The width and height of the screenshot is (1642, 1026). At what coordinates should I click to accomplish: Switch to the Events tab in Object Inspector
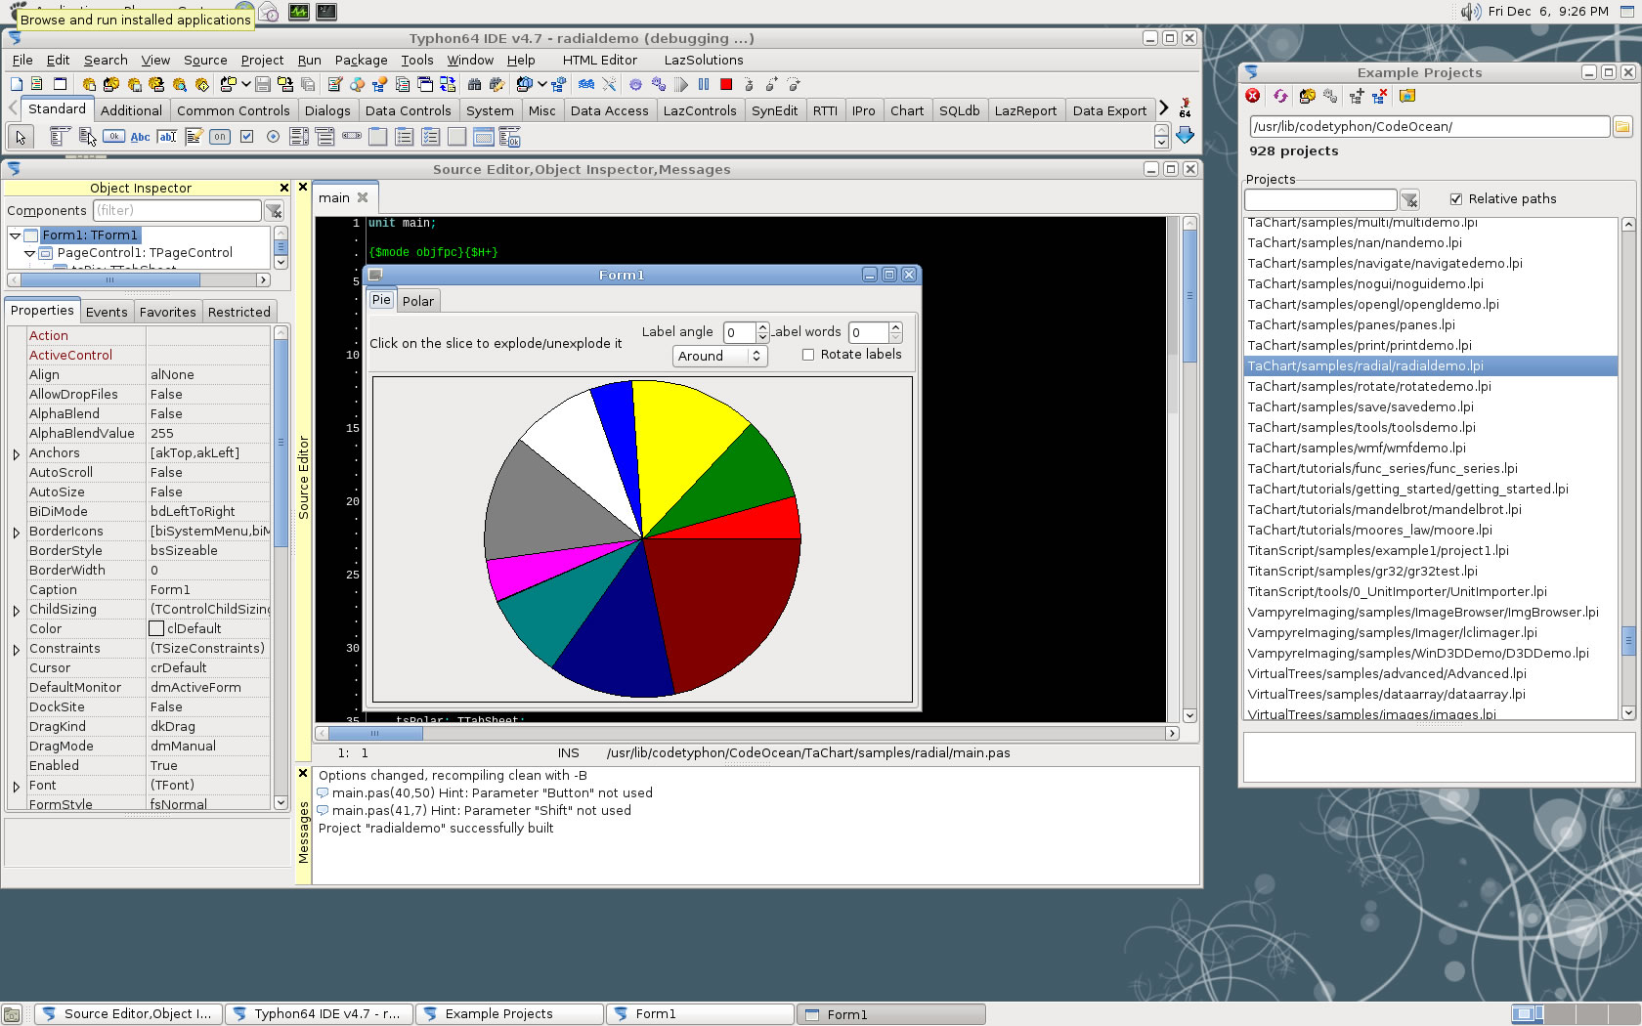[107, 312]
